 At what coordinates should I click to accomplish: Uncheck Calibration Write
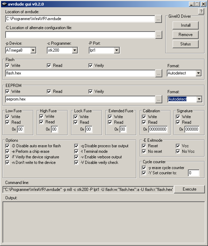144,117
